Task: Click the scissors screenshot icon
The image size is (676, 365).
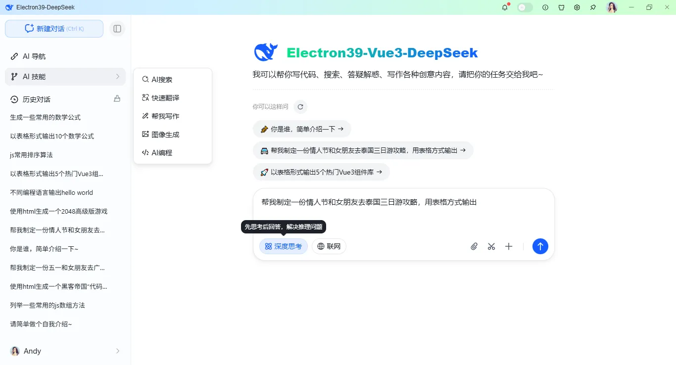Action: 491,246
